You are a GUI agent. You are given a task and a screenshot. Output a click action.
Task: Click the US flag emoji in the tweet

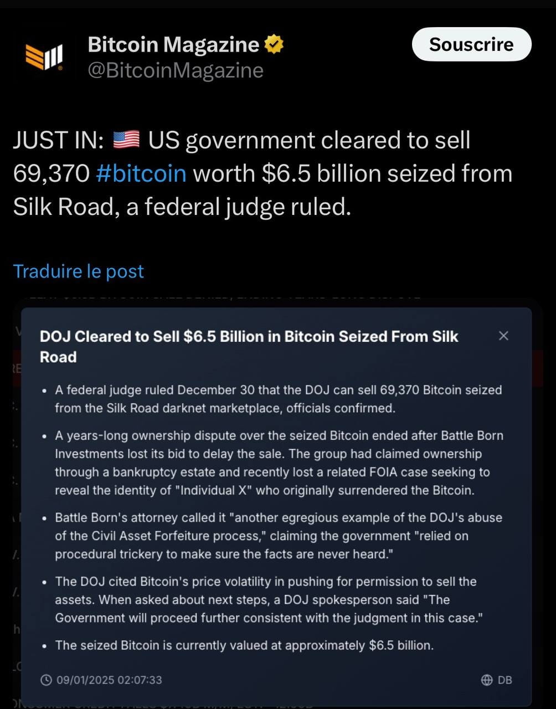(x=126, y=140)
